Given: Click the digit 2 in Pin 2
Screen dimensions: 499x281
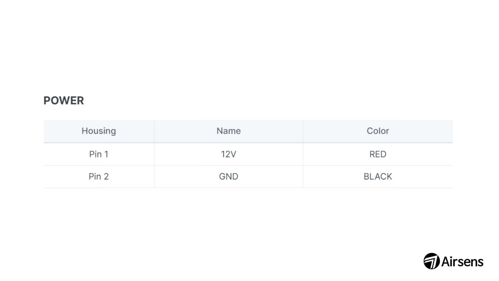Looking at the screenshot, I should pos(106,177).
